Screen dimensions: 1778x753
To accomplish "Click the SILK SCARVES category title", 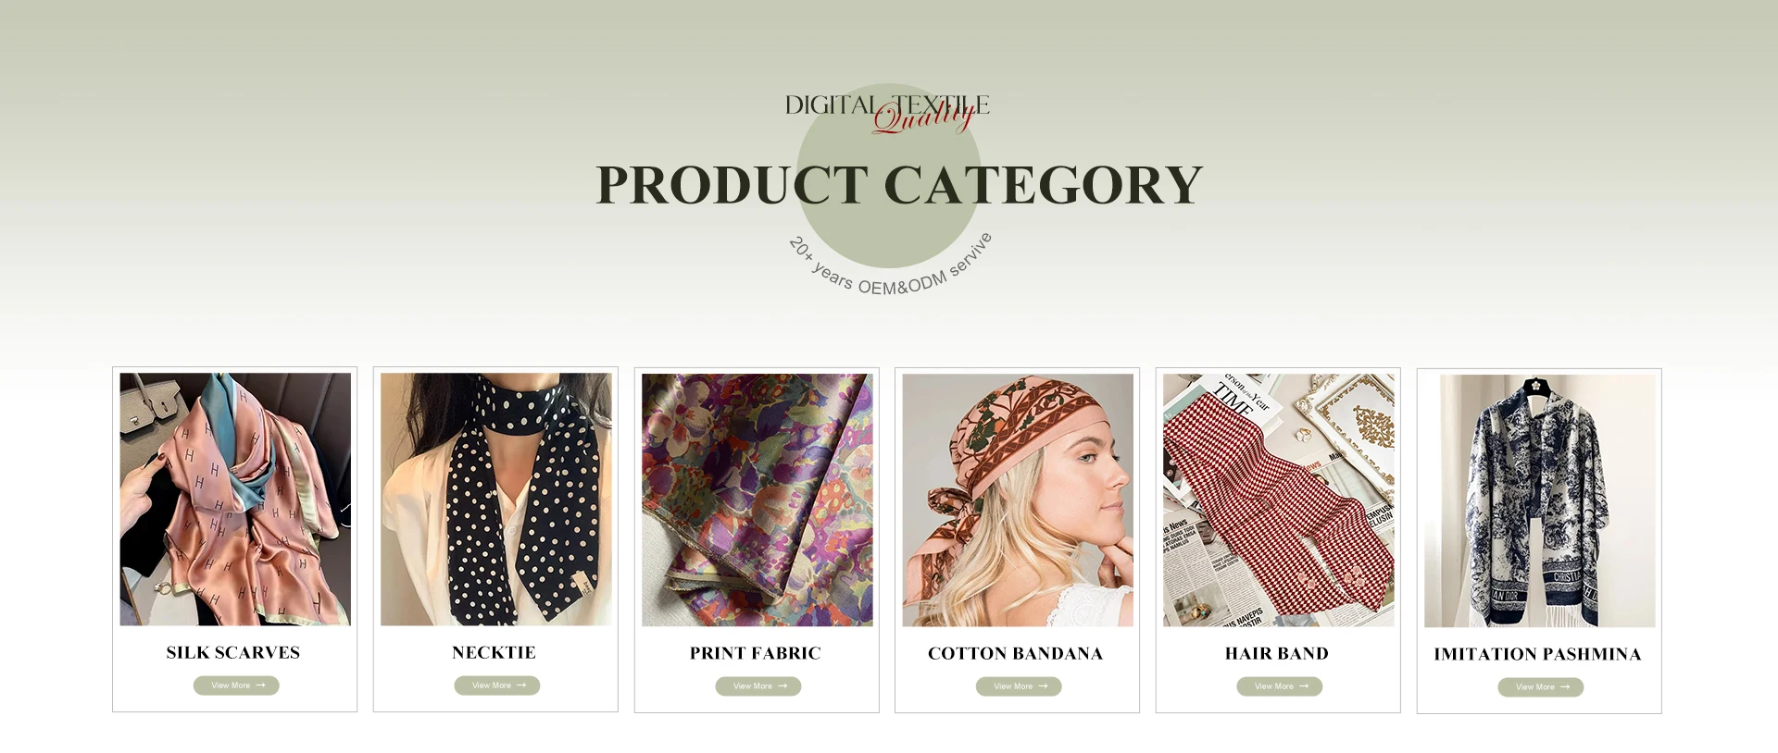I will pyautogui.click(x=233, y=653).
